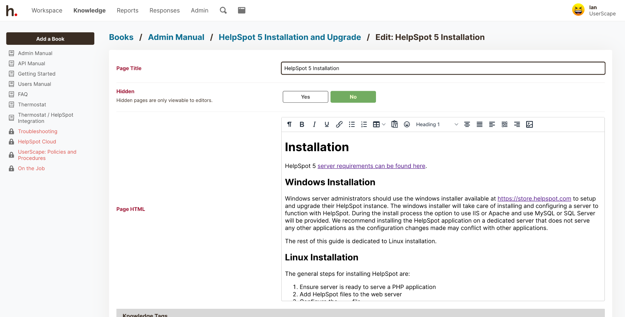The width and height of the screenshot is (625, 317).
Task: Insert a bulleted list
Action: (x=352, y=124)
